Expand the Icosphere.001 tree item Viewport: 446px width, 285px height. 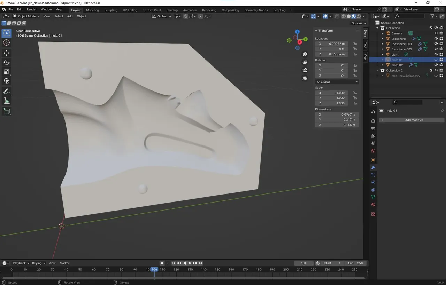point(382,44)
